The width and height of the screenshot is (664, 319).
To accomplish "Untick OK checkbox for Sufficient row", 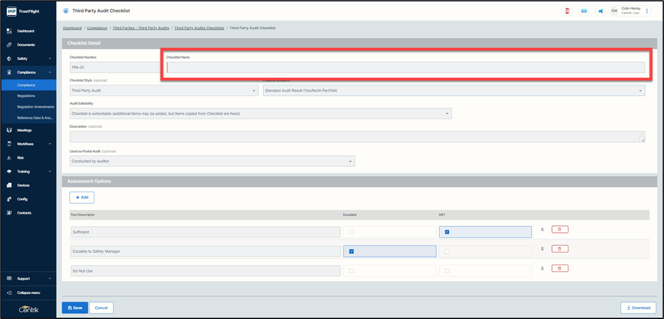I will click(447, 232).
